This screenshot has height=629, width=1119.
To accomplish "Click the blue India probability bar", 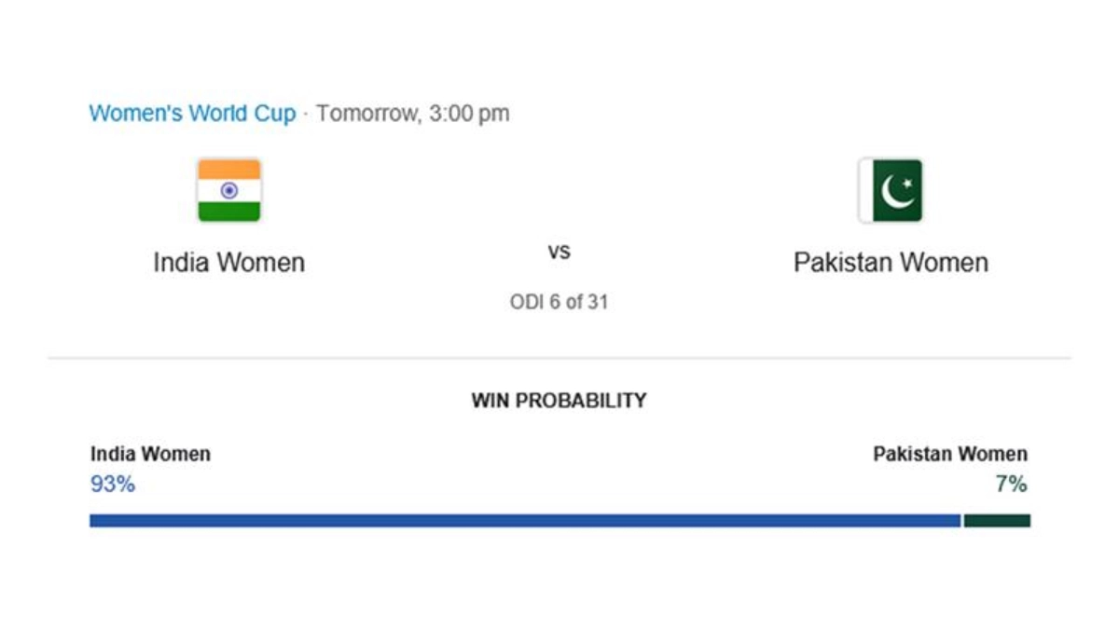I will tap(524, 521).
